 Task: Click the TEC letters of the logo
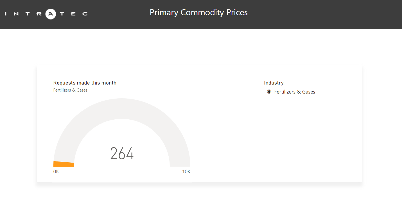(73, 14)
